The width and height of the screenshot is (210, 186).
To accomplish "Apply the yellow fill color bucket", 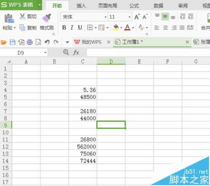I will [x=115, y=27].
